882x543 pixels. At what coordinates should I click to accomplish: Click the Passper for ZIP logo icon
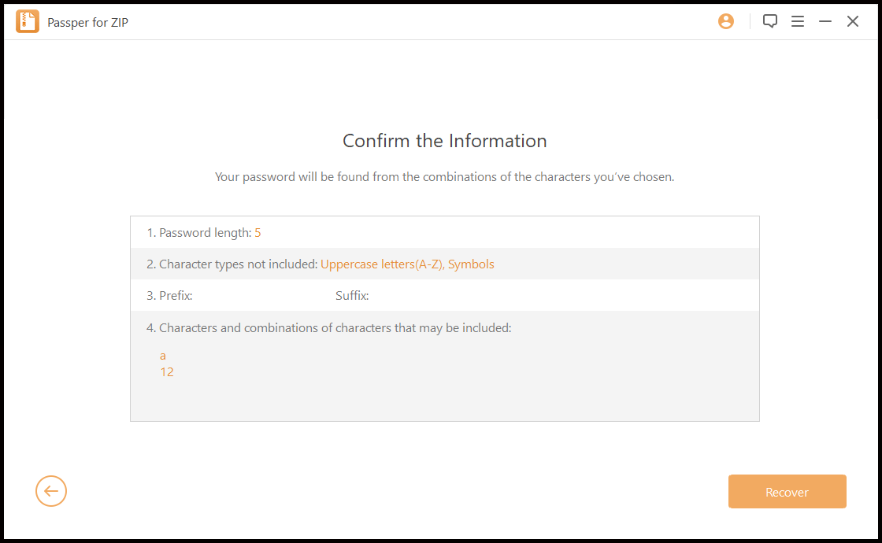click(x=28, y=21)
